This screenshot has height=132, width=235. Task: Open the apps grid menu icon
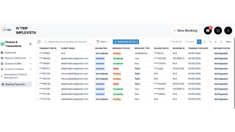click(218, 30)
